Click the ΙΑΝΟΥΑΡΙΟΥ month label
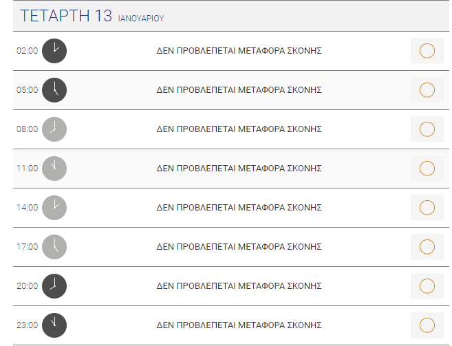Image resolution: width=452 pixels, height=346 pixels. (x=141, y=19)
